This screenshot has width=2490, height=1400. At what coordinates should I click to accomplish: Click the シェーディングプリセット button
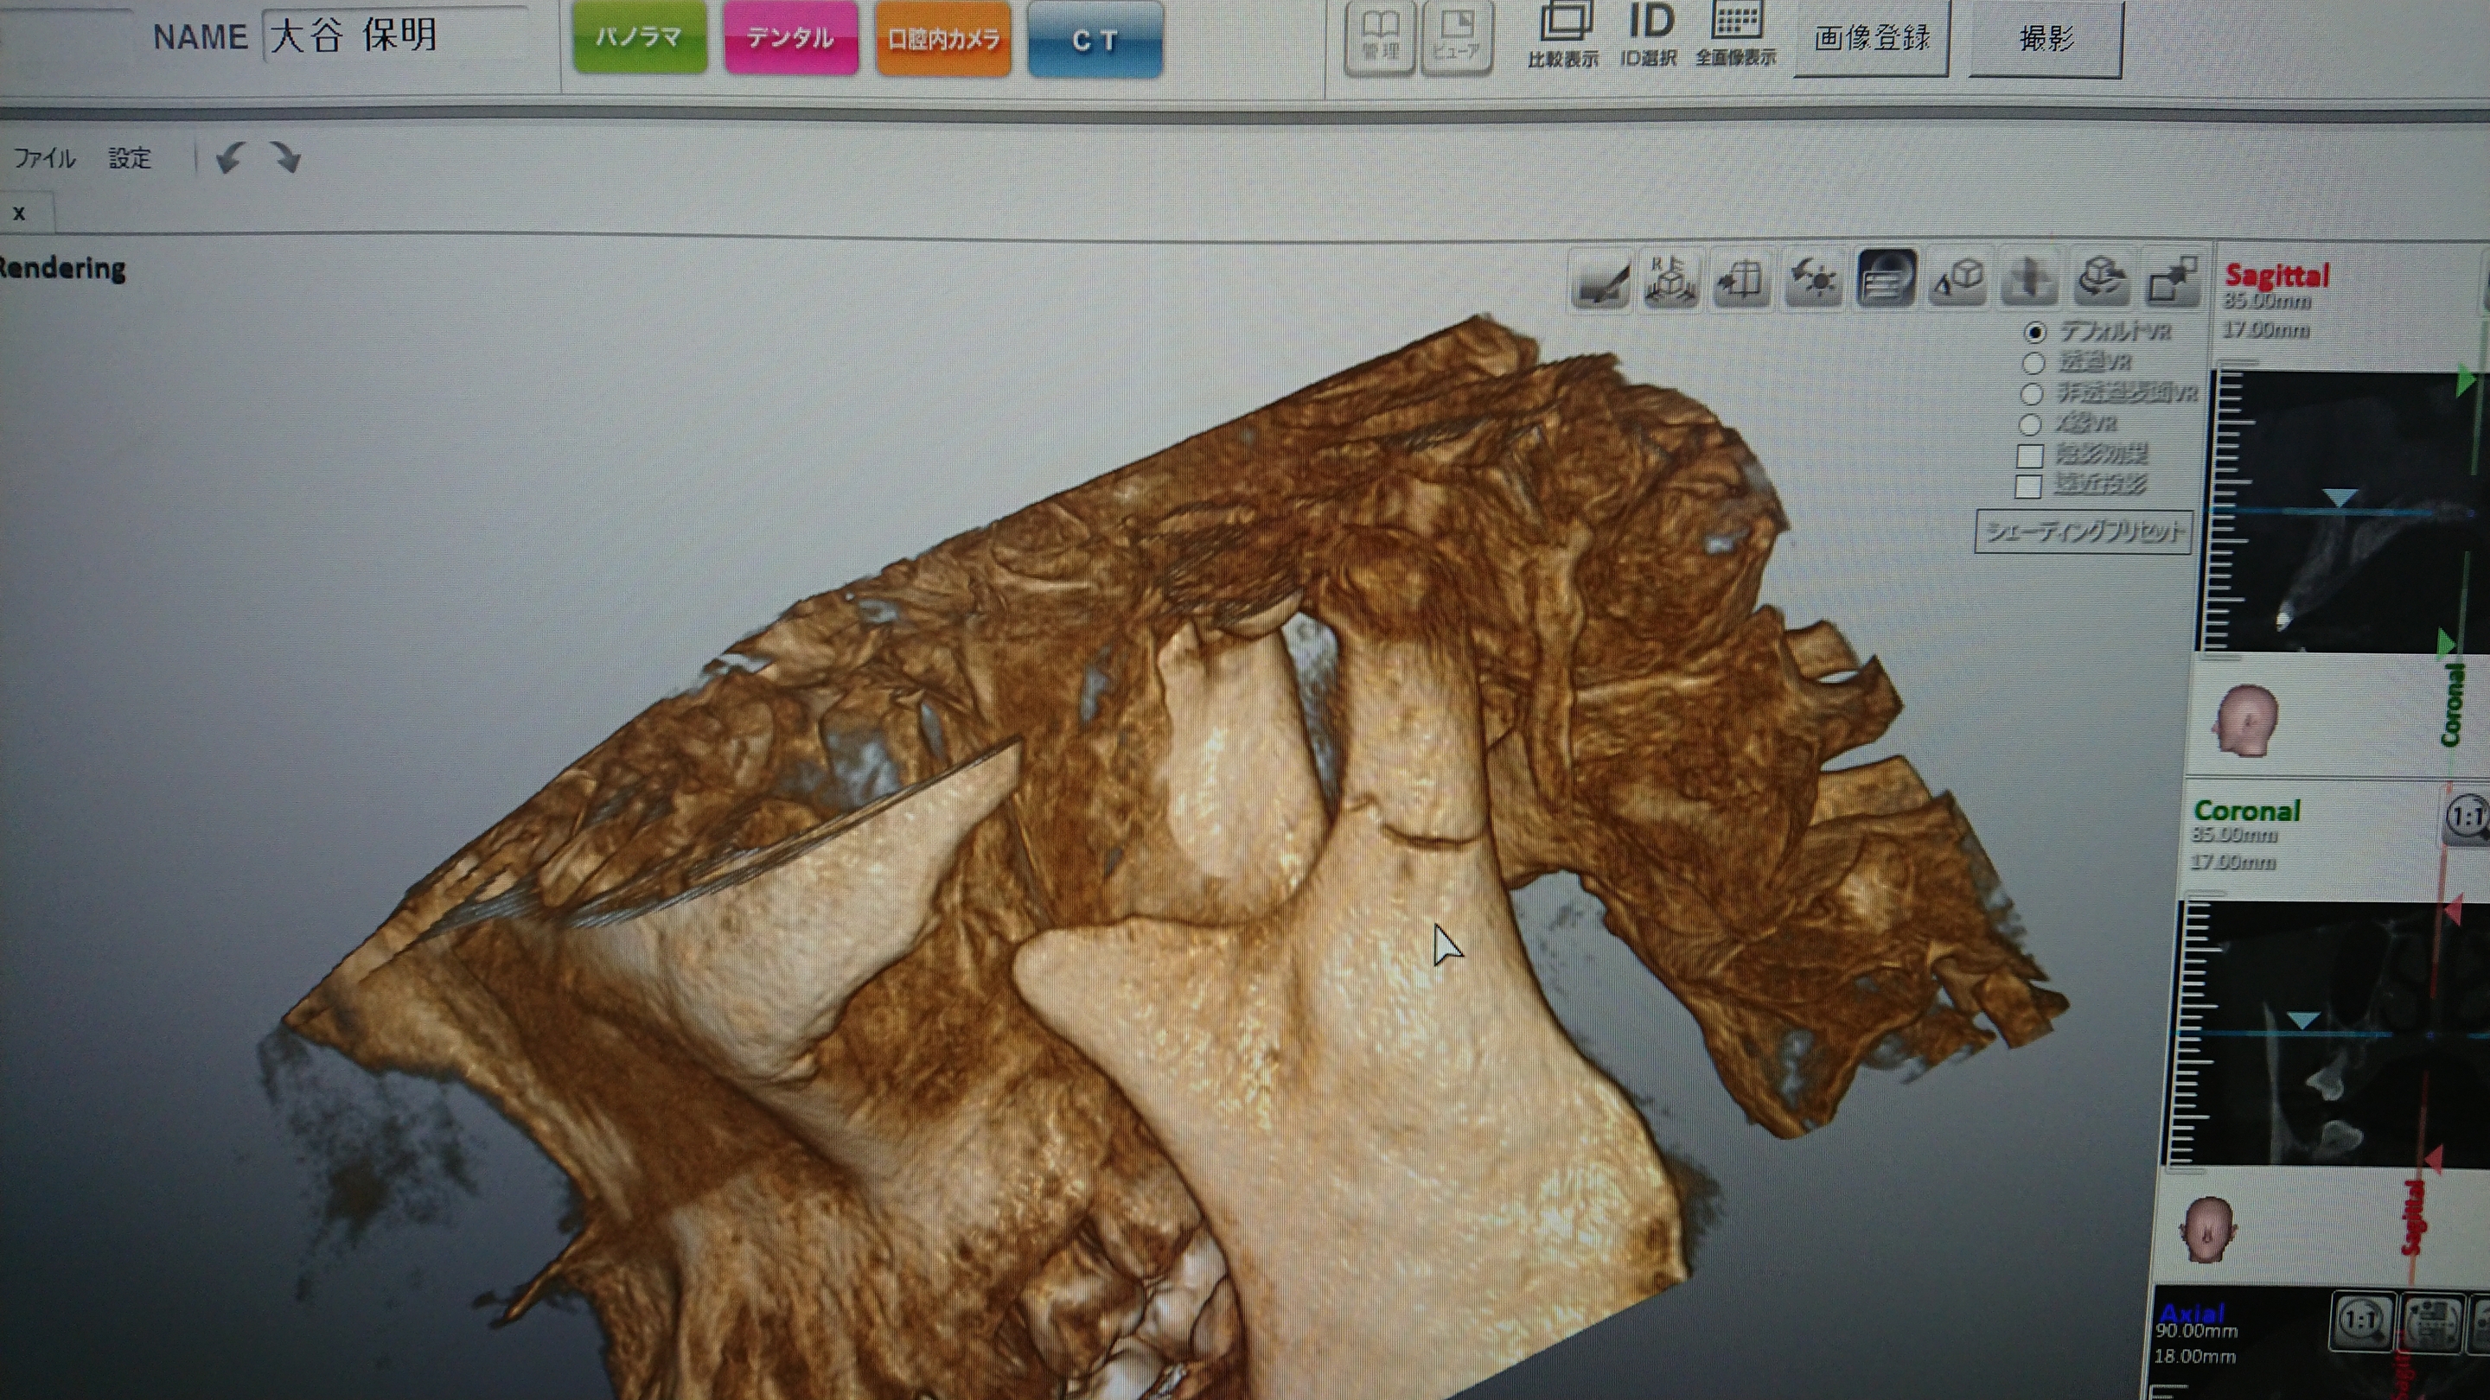click(x=2083, y=531)
